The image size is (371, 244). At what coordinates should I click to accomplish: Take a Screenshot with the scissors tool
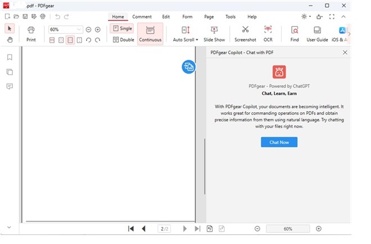(245, 34)
